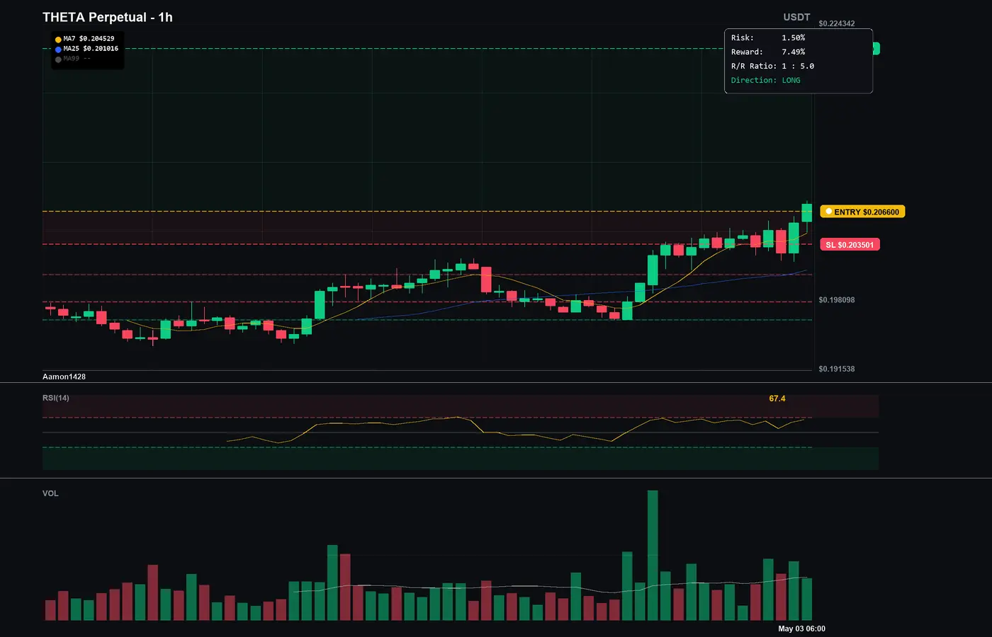Screen dimensions: 992x637
Task: Click the $0.224342 price axis label
Action: pos(836,23)
